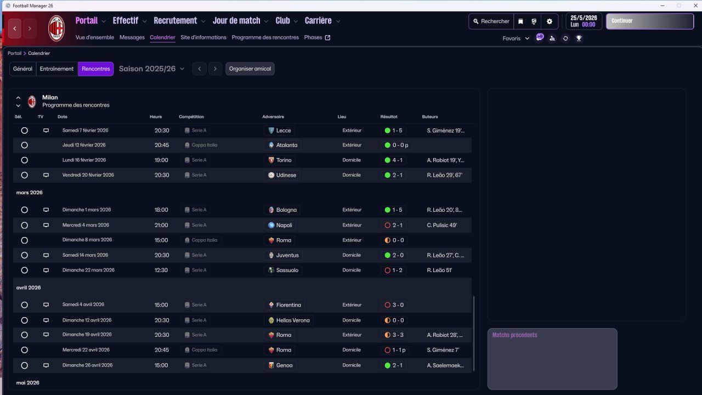Click the TV icon for Lecce match
Screen dimensions: 702x395
(46, 131)
